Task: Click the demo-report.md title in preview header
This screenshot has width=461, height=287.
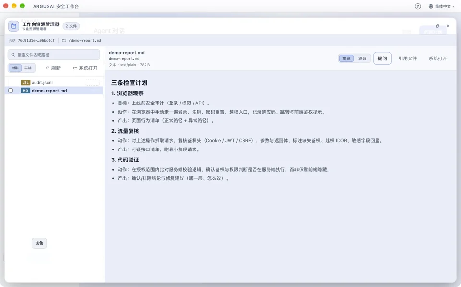Action: 127,53
